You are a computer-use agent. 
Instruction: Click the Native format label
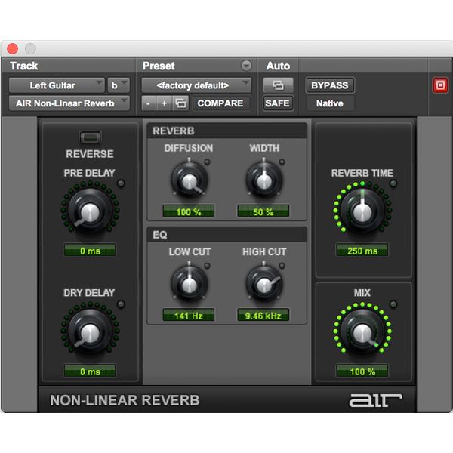tap(330, 103)
